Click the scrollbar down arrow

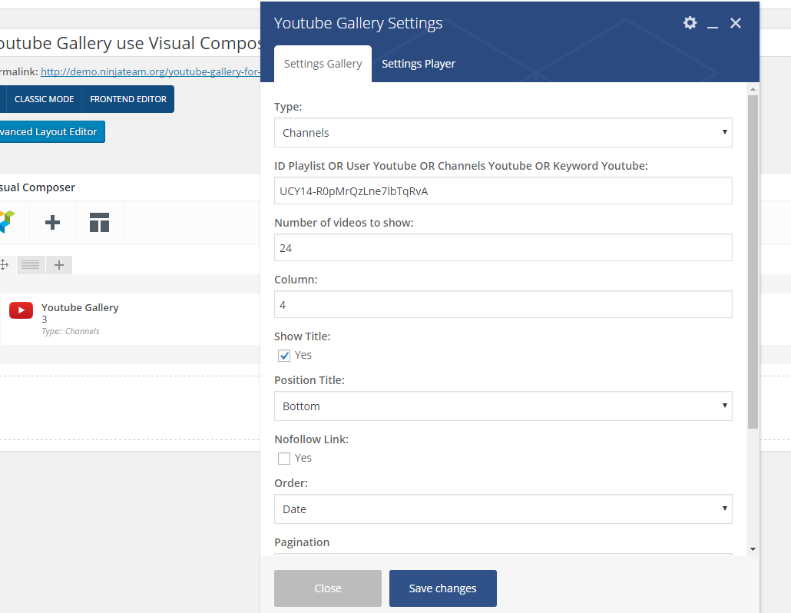coord(753,549)
